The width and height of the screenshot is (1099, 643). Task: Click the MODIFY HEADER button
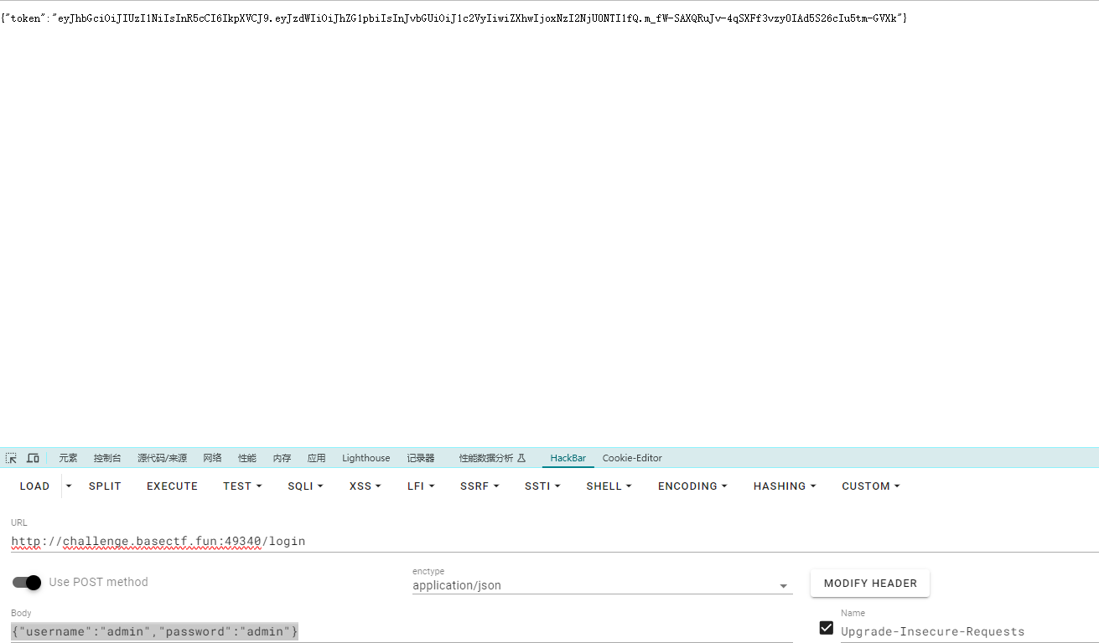point(869,584)
